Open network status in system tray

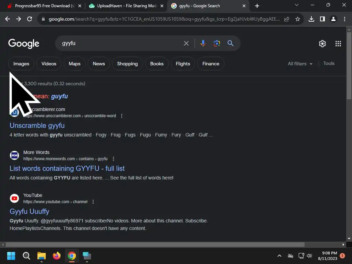point(301,256)
